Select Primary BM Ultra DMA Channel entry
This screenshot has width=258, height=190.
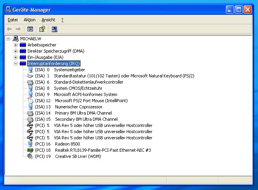tap(73, 113)
